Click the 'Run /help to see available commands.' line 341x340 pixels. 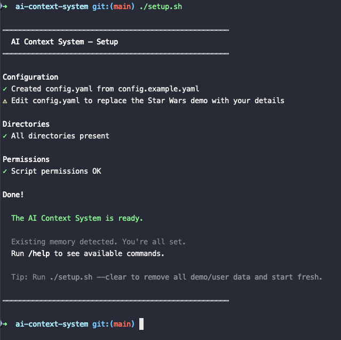click(x=88, y=253)
